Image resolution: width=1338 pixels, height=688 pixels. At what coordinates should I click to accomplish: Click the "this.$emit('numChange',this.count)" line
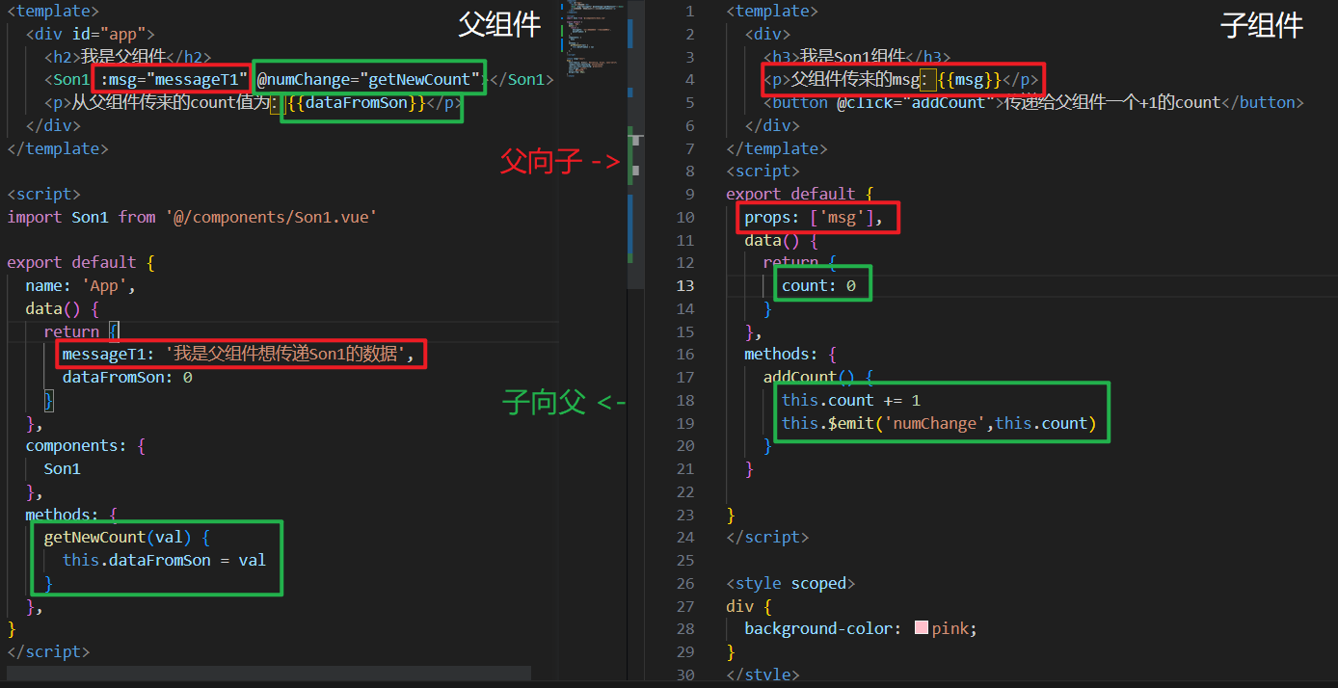click(939, 423)
